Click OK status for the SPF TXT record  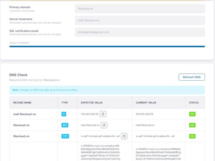(x=192, y=136)
